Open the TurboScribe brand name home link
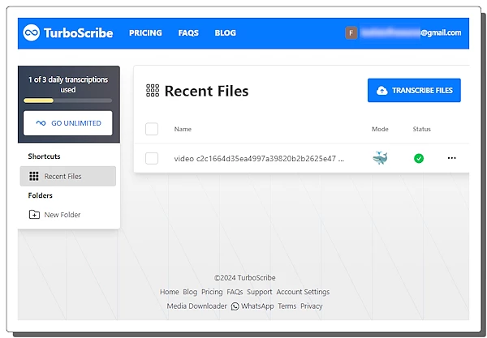This screenshot has width=487, height=338. (78, 33)
